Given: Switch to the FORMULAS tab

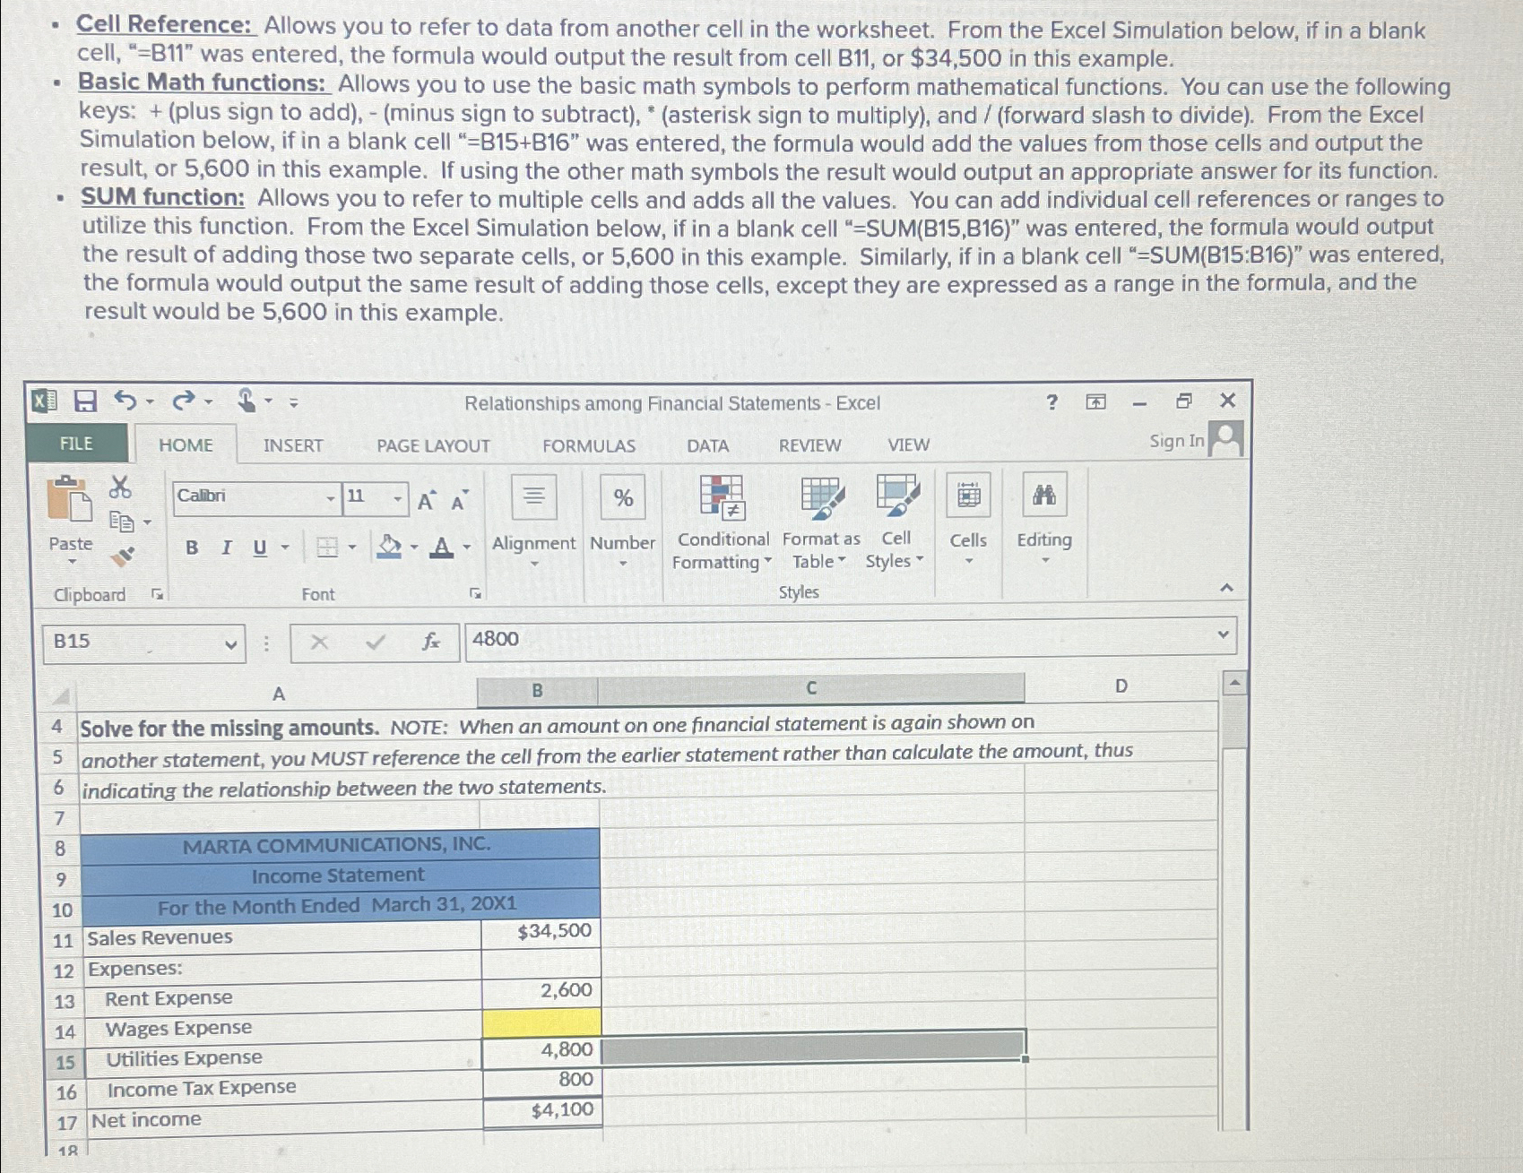Looking at the screenshot, I should (x=589, y=445).
